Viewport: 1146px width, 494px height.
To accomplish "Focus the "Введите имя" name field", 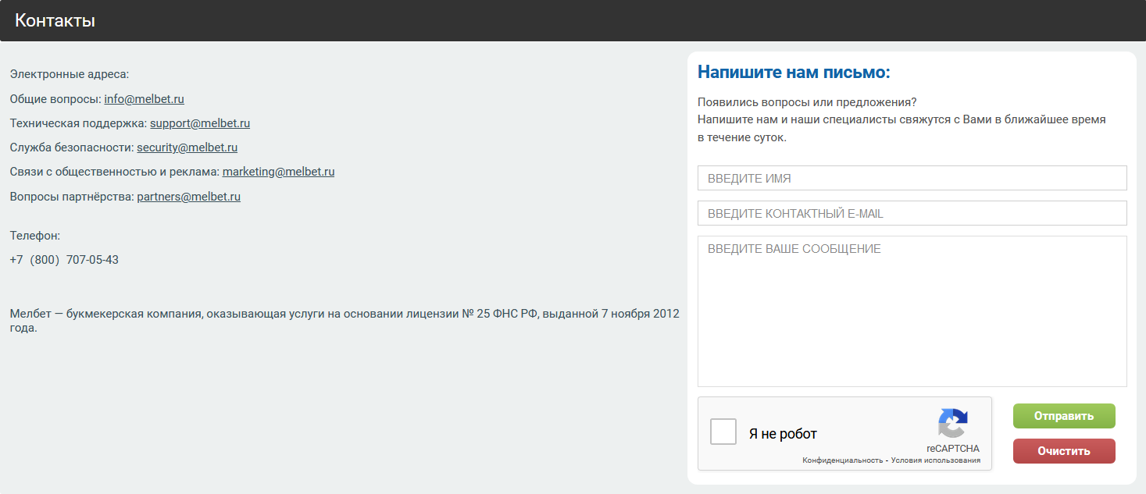I will tap(912, 178).
